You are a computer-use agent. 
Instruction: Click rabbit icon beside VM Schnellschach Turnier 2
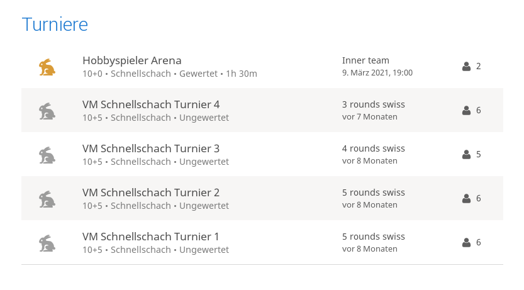click(47, 199)
